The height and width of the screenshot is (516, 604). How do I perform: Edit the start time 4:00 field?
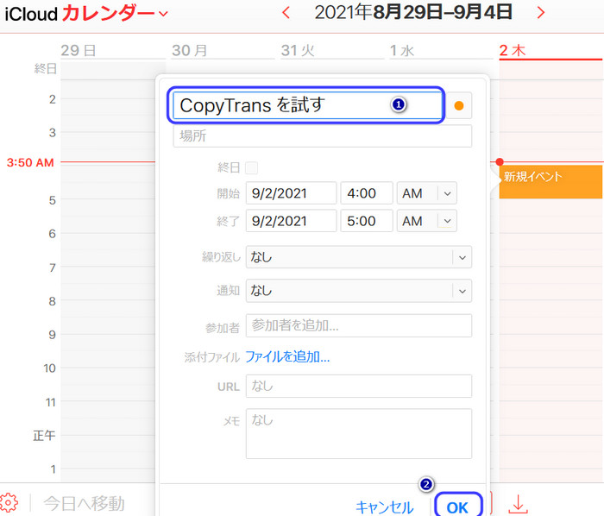click(x=367, y=193)
